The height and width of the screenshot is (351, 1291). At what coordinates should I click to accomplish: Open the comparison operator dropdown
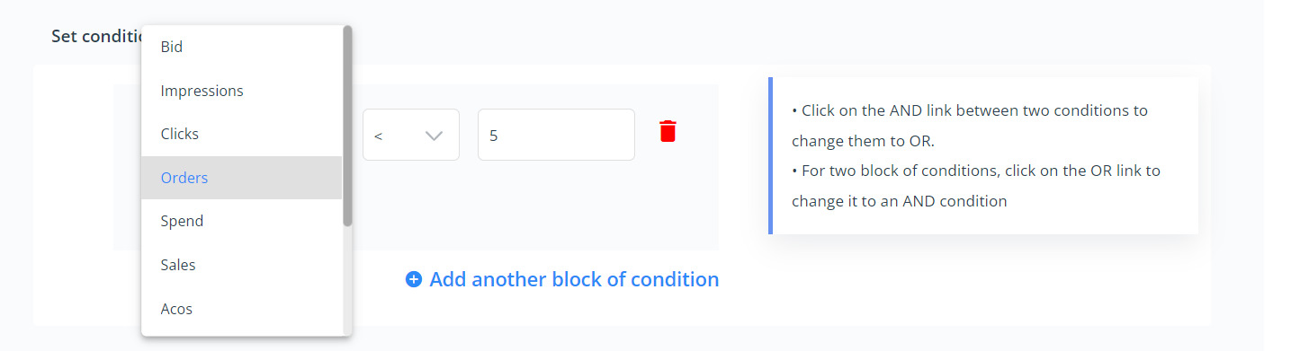[411, 135]
